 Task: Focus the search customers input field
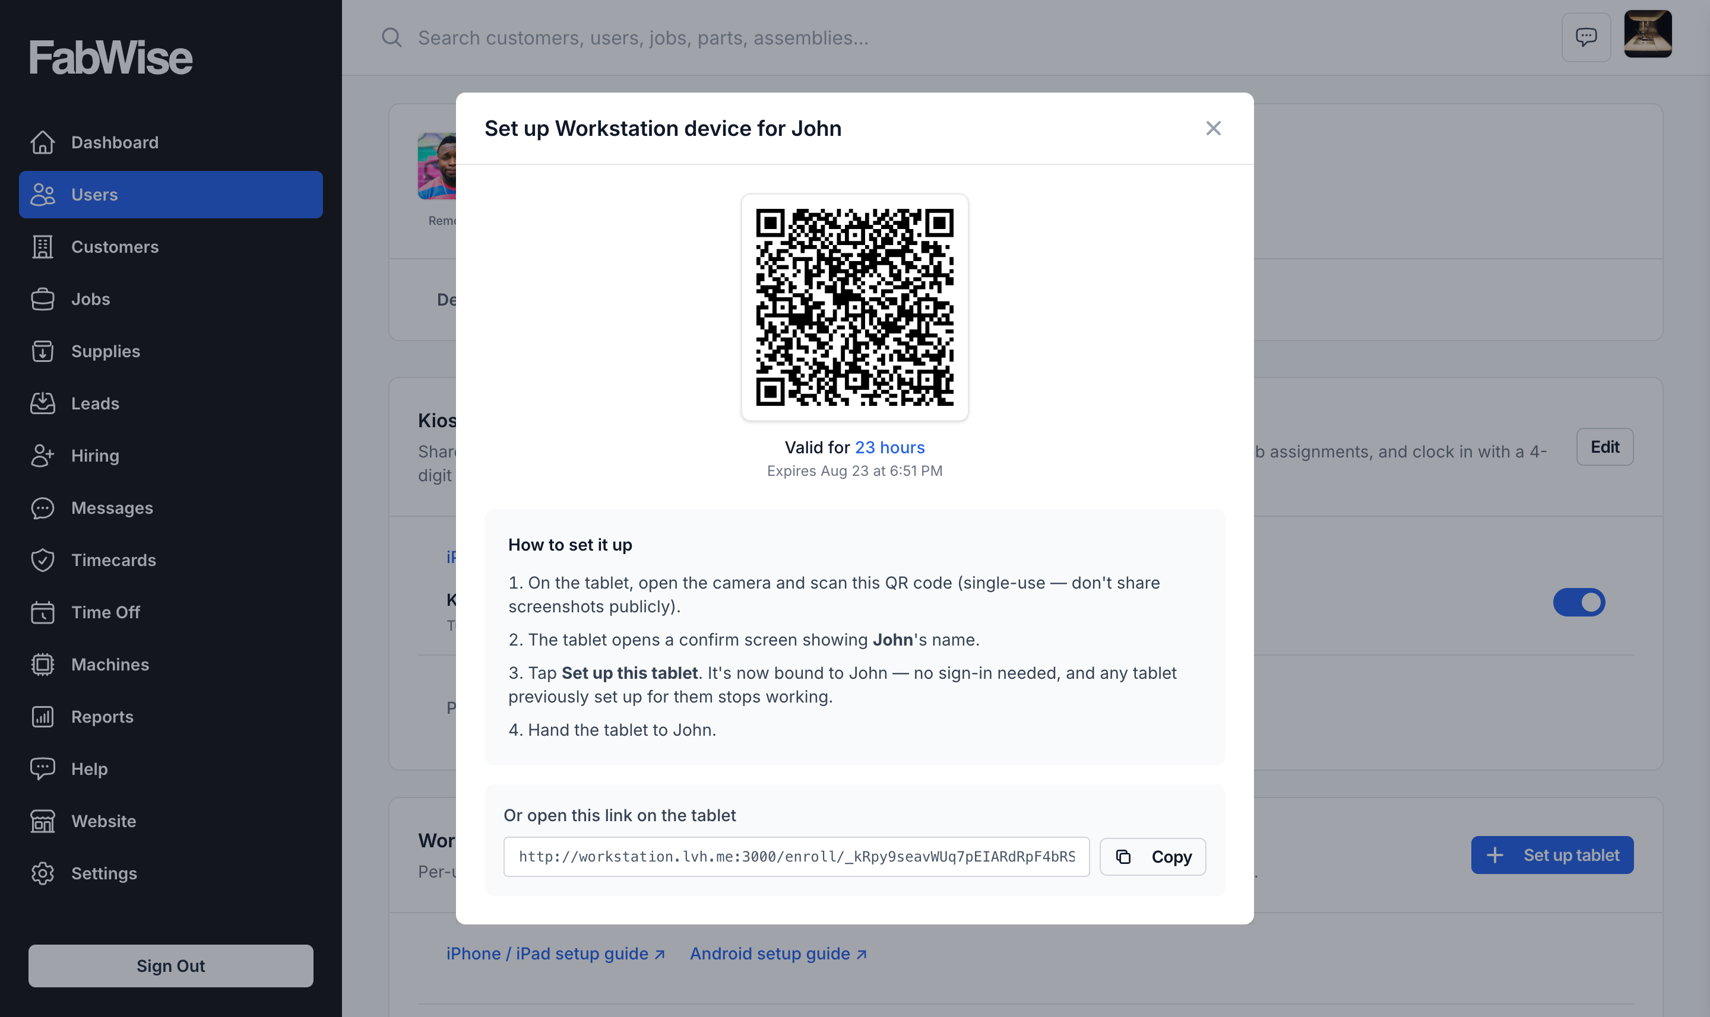click(x=960, y=37)
